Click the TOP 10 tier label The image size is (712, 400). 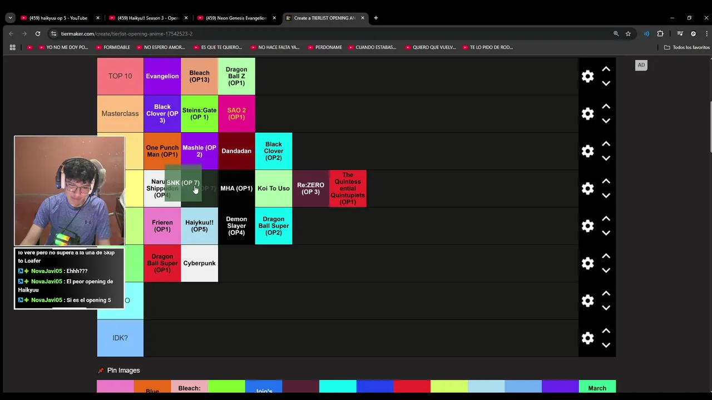pyautogui.click(x=120, y=76)
